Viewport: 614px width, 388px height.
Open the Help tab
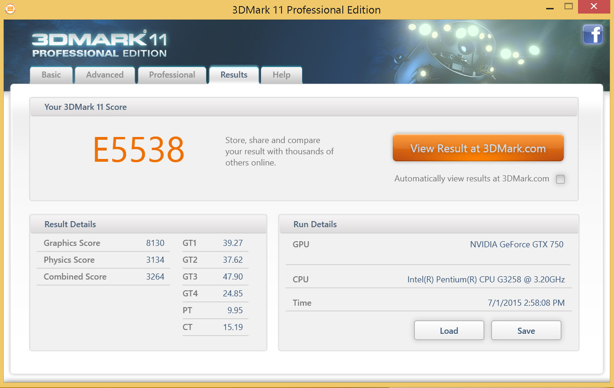click(282, 75)
